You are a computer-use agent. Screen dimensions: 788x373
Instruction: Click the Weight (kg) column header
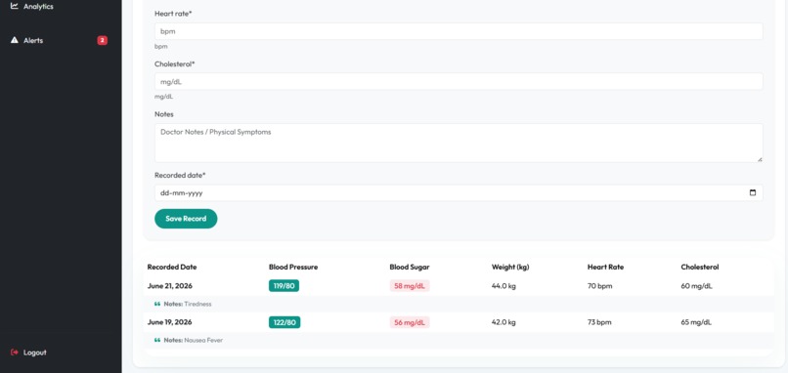pyautogui.click(x=510, y=268)
